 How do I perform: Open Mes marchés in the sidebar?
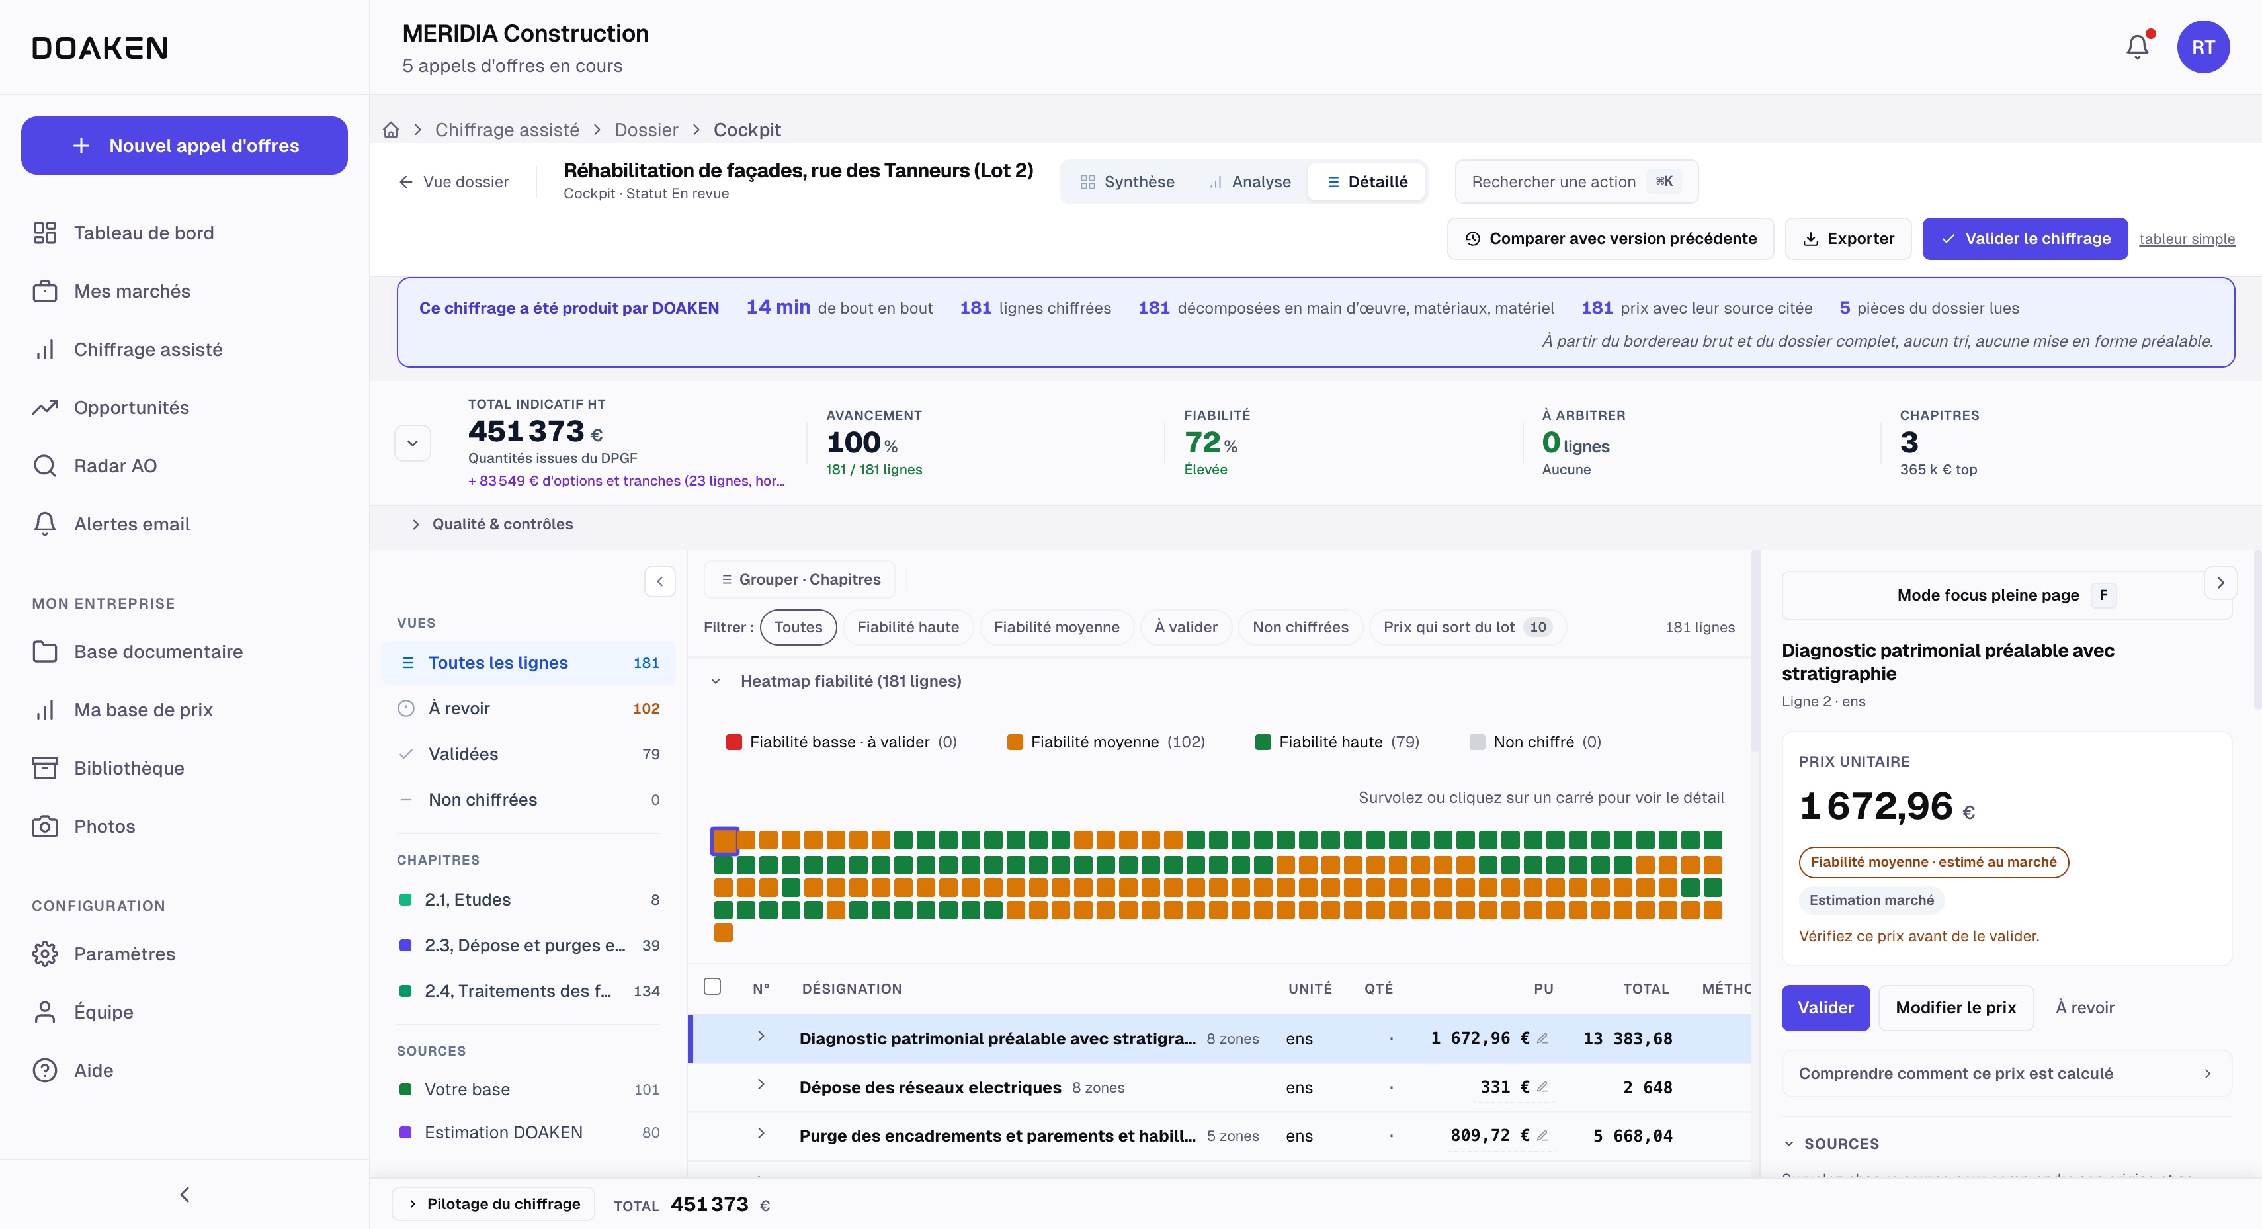pyautogui.click(x=183, y=291)
